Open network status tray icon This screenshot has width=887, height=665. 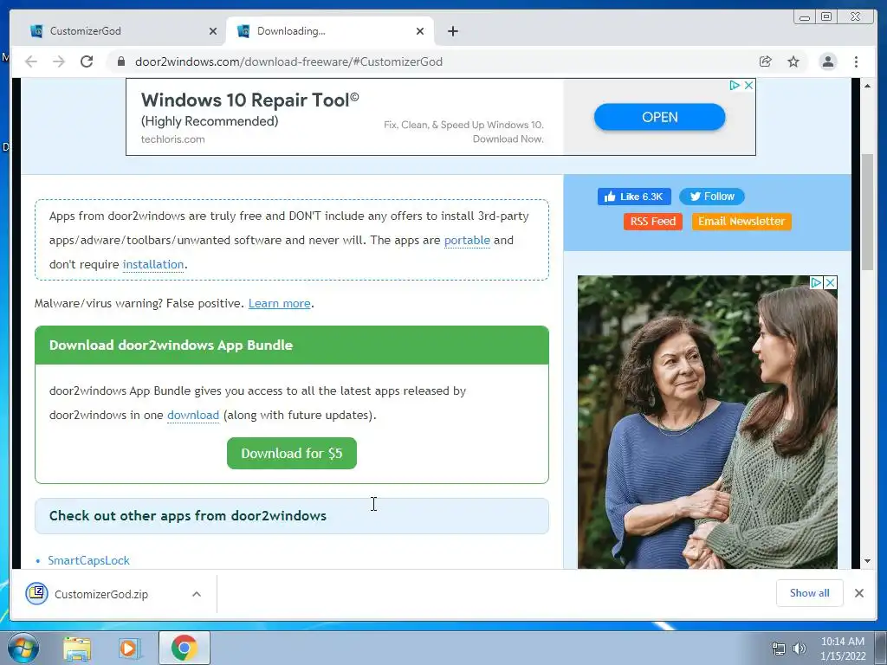tap(779, 649)
